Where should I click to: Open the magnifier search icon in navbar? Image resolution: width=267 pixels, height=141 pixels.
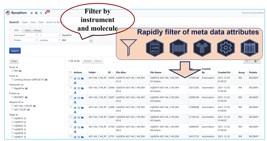[36, 13]
